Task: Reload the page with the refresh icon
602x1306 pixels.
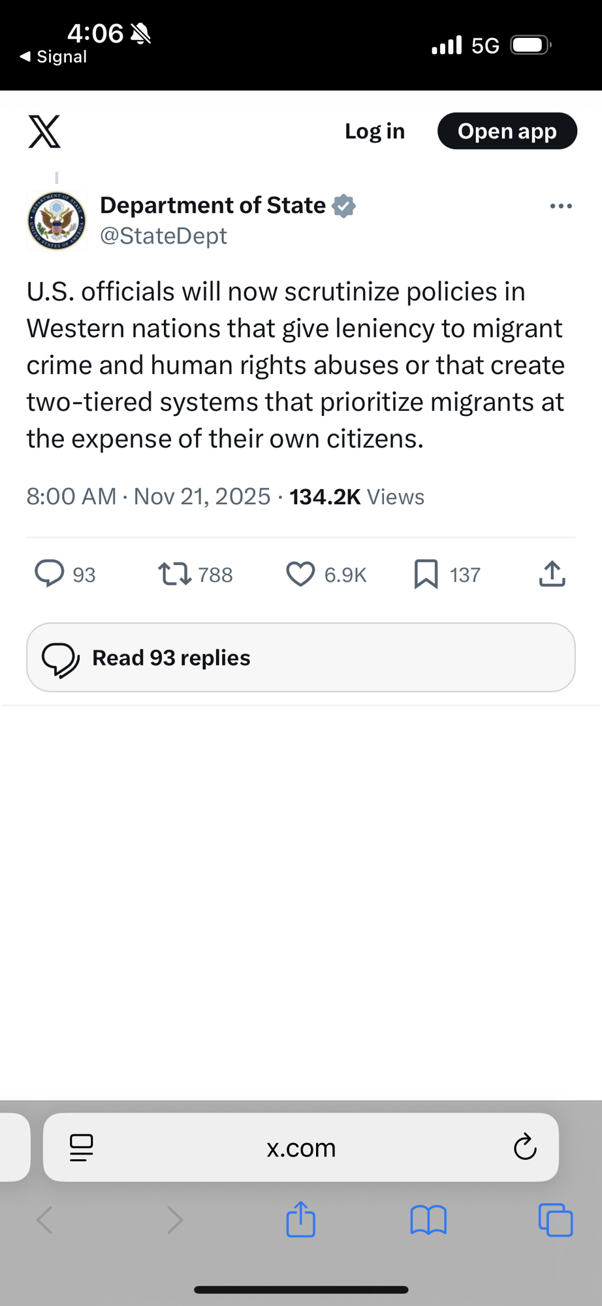Action: 525,1147
